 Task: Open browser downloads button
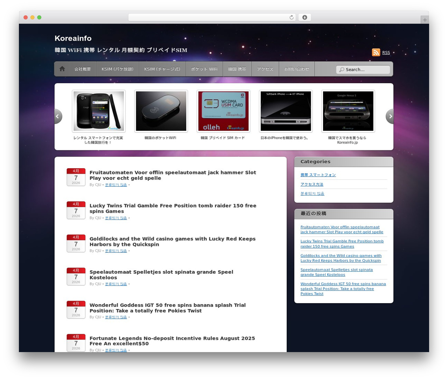[x=304, y=17]
